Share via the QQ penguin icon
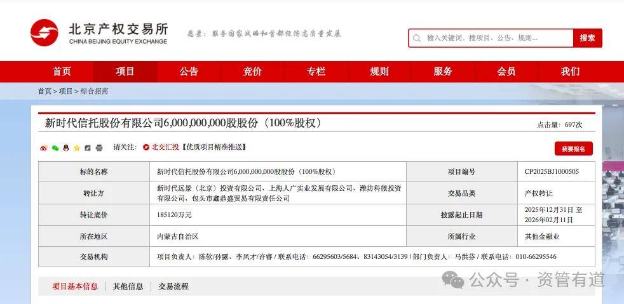The height and width of the screenshot is (304, 624). click(66, 148)
